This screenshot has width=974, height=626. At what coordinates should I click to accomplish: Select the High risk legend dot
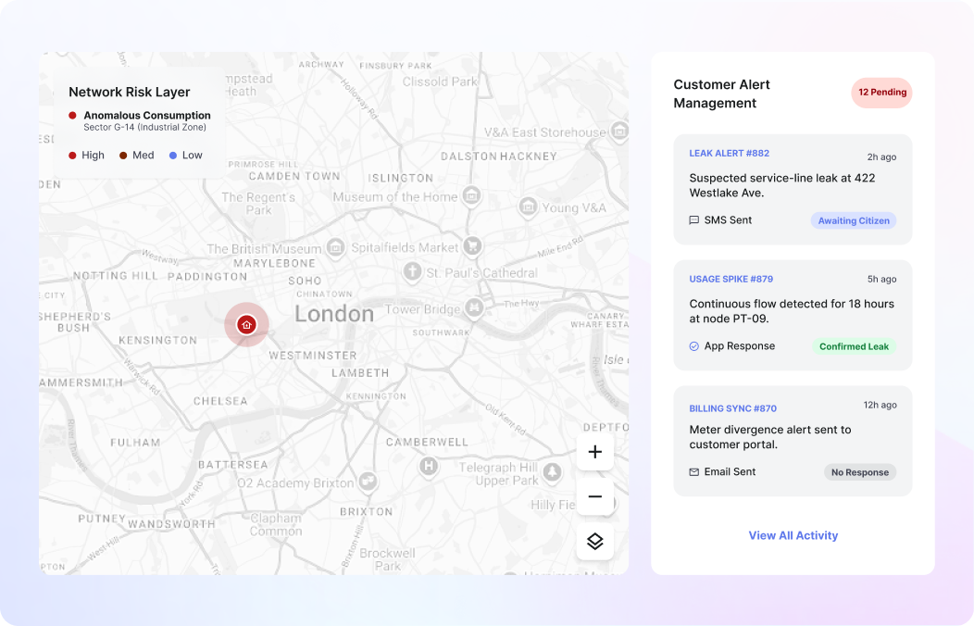click(x=72, y=156)
